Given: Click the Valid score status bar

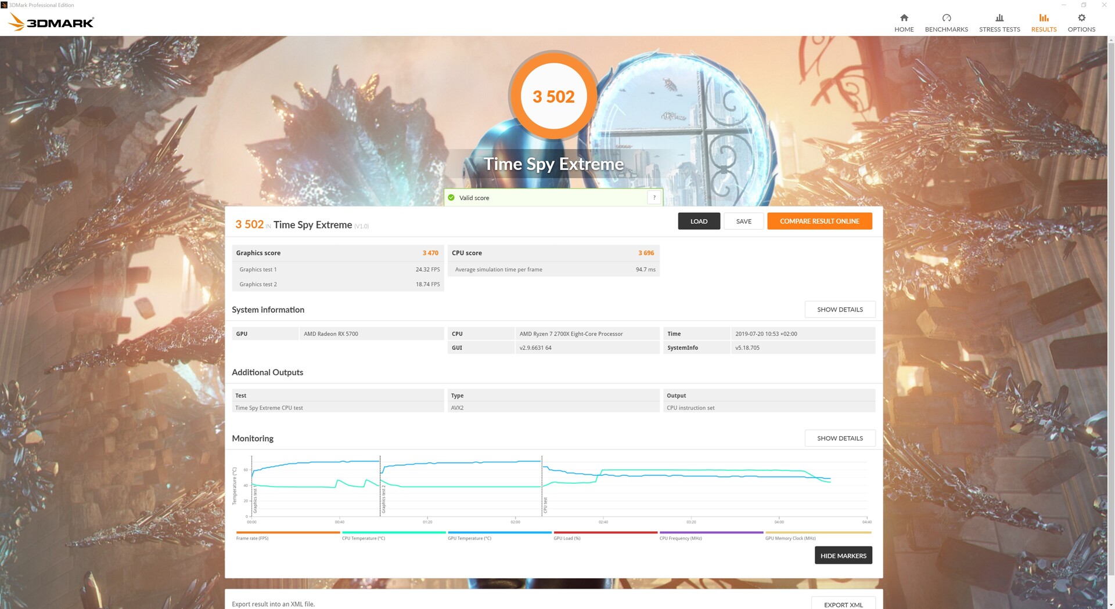Looking at the screenshot, I should [x=553, y=198].
